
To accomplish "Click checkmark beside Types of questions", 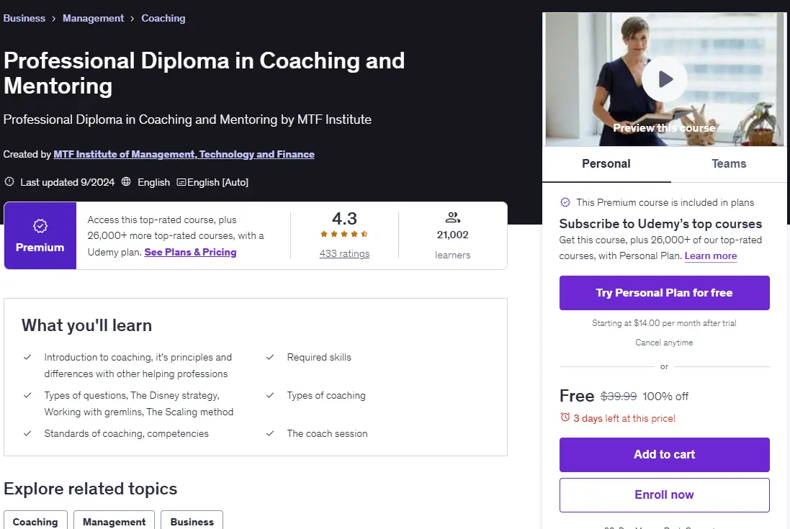I will click(x=27, y=395).
